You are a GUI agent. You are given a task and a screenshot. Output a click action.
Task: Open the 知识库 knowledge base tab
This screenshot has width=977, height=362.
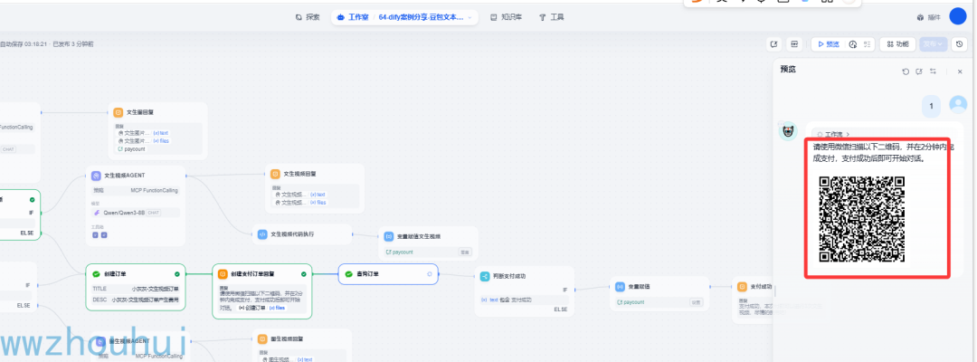click(x=506, y=17)
